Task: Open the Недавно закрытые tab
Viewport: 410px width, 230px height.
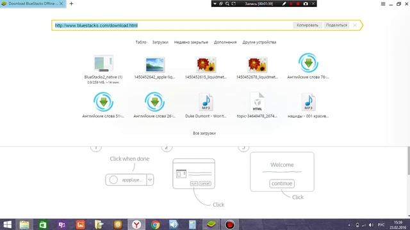Action: (191, 42)
